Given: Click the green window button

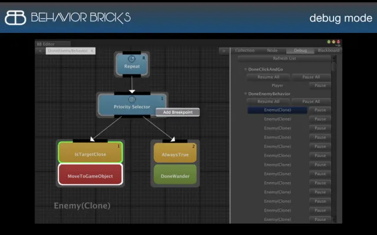Looking at the screenshot, I should coord(329,42).
